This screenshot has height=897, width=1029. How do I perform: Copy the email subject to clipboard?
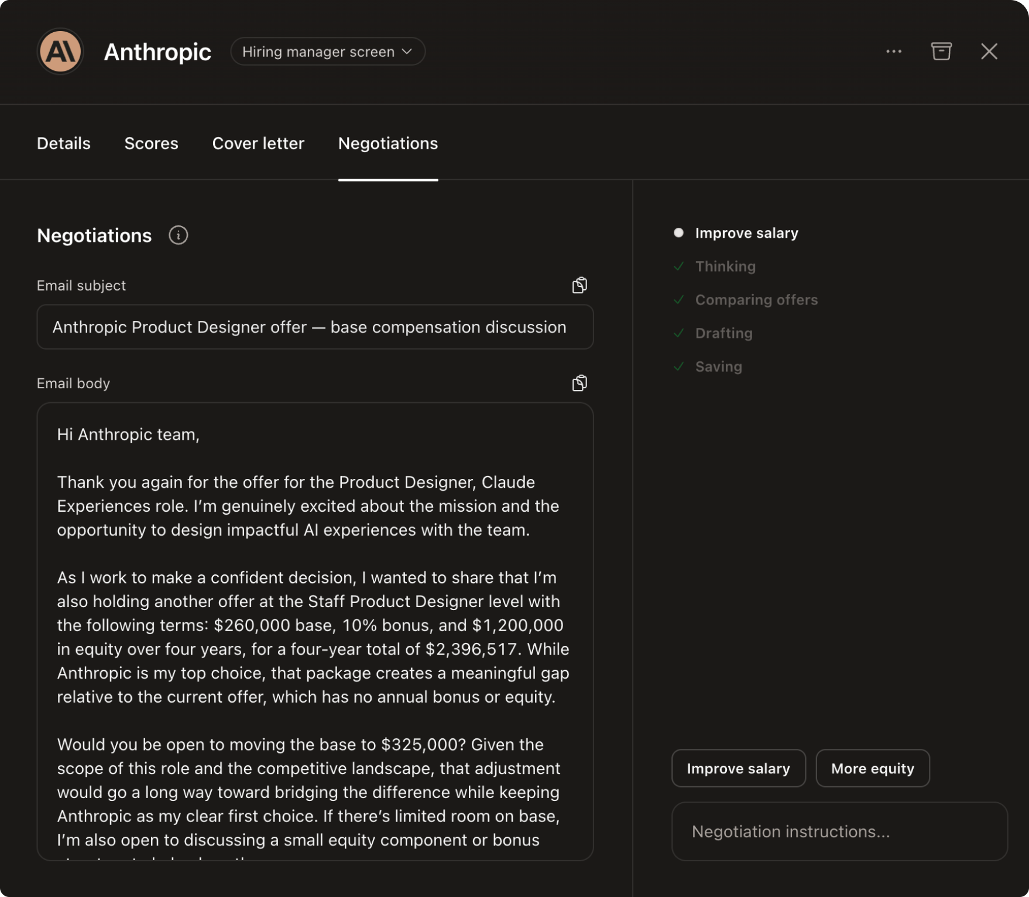(x=579, y=285)
